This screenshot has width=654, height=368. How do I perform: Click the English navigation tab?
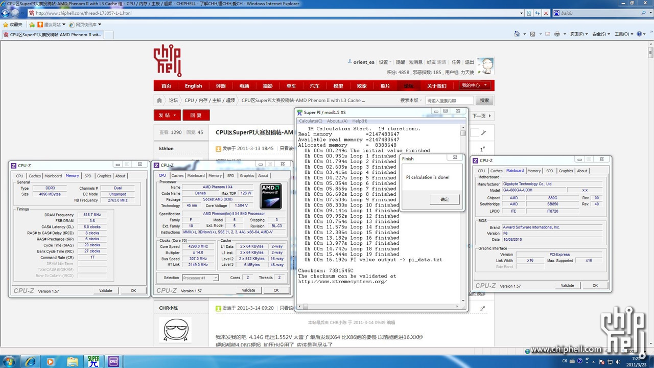pyautogui.click(x=193, y=86)
